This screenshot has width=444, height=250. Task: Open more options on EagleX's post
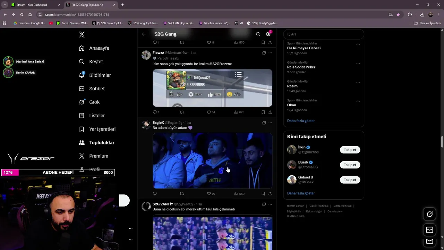pyautogui.click(x=270, y=123)
